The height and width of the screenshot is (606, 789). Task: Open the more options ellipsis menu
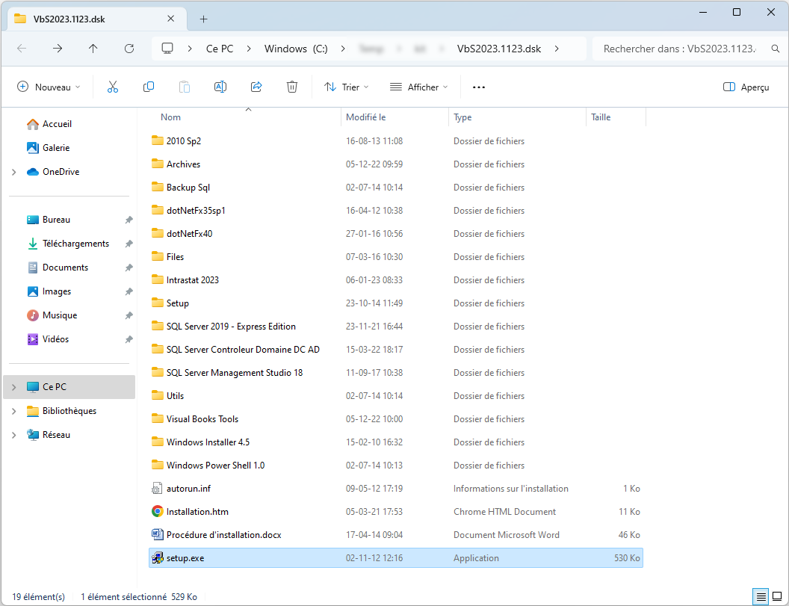tap(479, 87)
